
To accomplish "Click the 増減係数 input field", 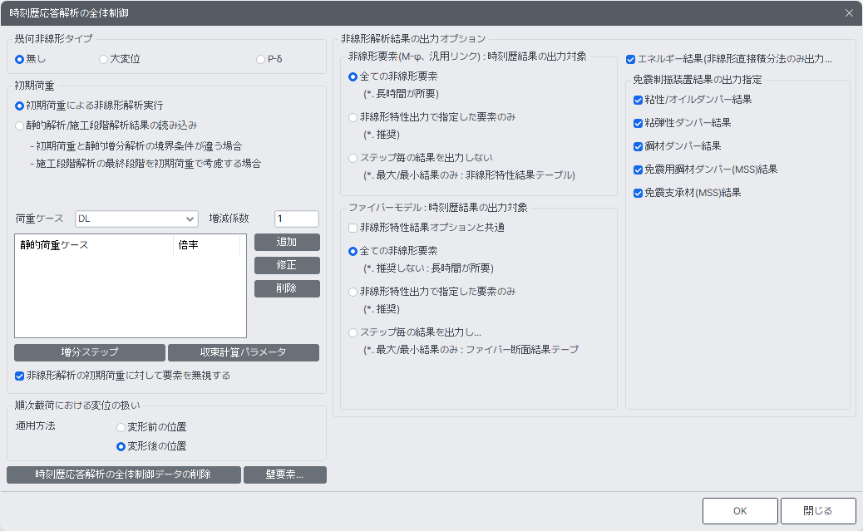I will click(297, 219).
